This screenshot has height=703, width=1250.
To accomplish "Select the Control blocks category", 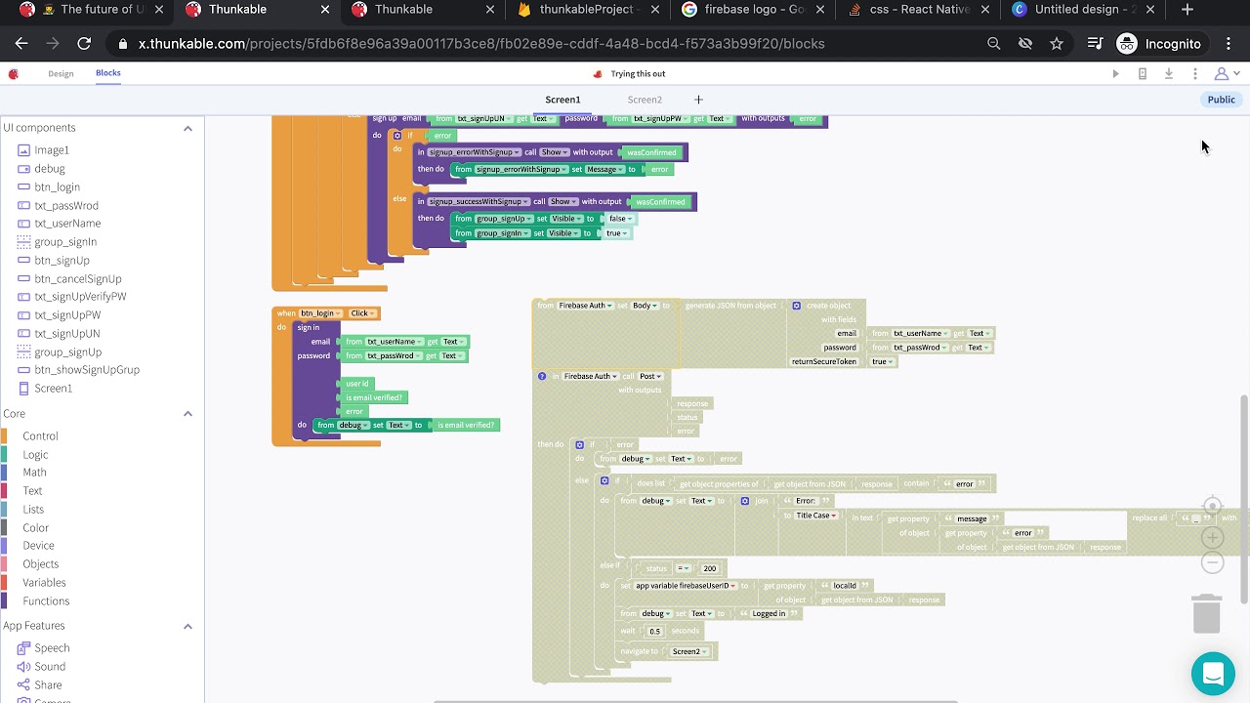I will (x=40, y=436).
